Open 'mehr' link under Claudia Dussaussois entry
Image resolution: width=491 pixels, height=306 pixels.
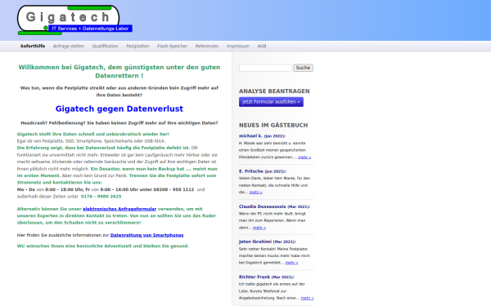pyautogui.click(x=259, y=228)
